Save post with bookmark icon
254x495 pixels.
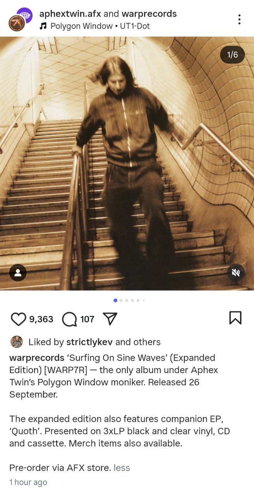tap(235, 318)
